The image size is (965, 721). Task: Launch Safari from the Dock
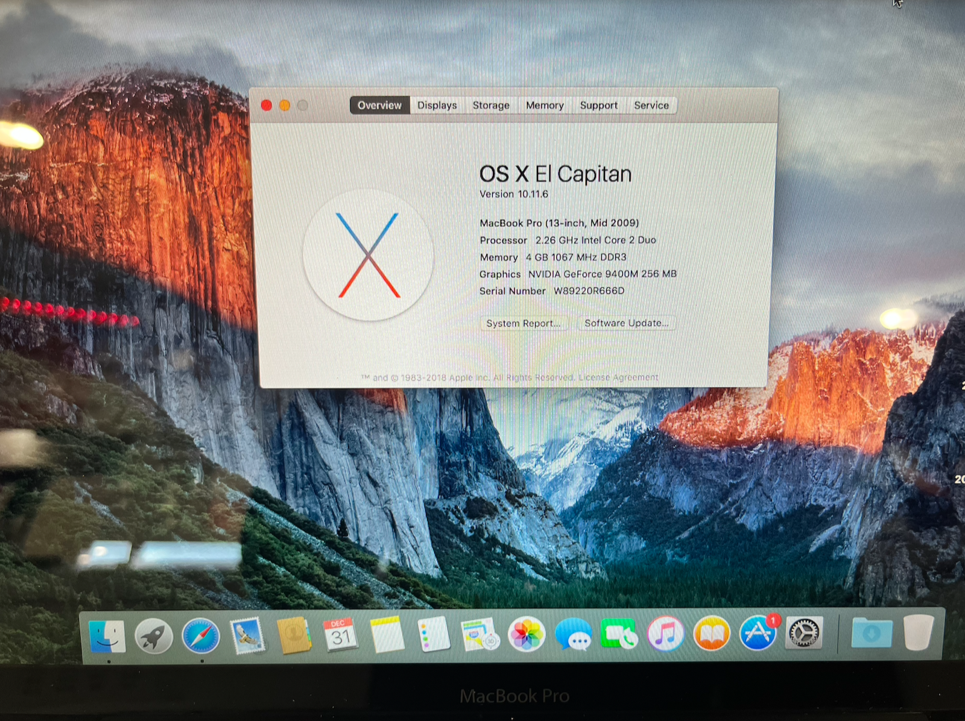(201, 636)
